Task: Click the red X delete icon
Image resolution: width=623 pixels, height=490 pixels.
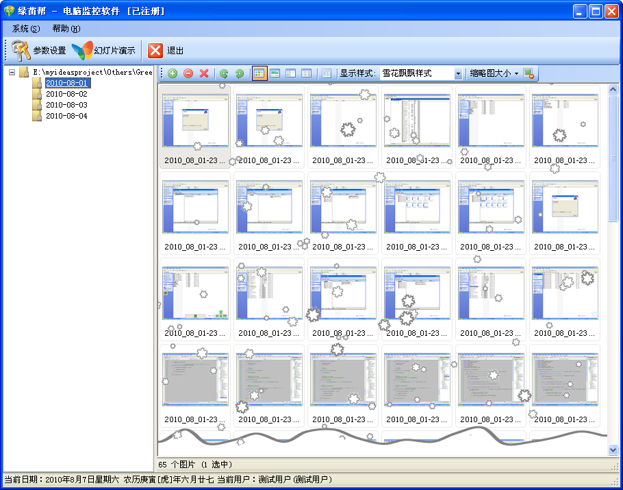Action: tap(204, 73)
